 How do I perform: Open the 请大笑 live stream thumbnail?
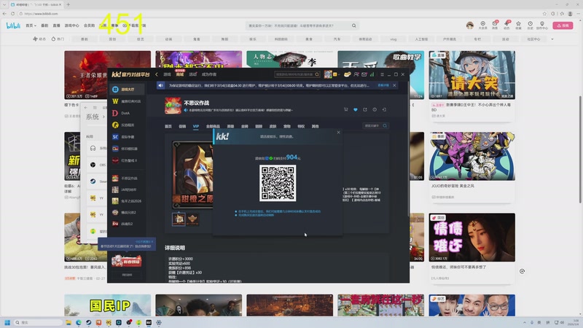472,75
